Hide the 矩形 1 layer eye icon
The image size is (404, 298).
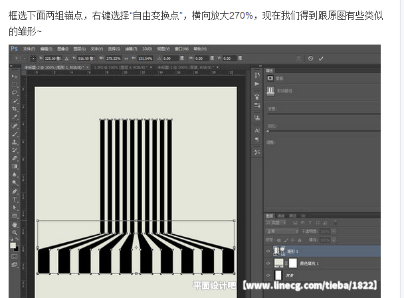tap(268, 251)
